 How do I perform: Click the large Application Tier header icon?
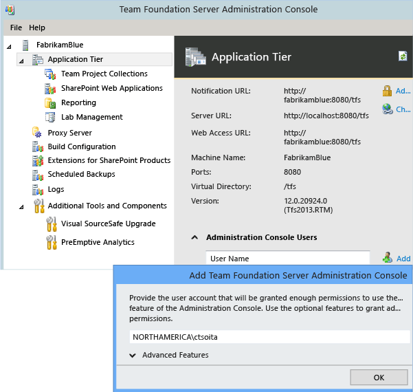195,56
